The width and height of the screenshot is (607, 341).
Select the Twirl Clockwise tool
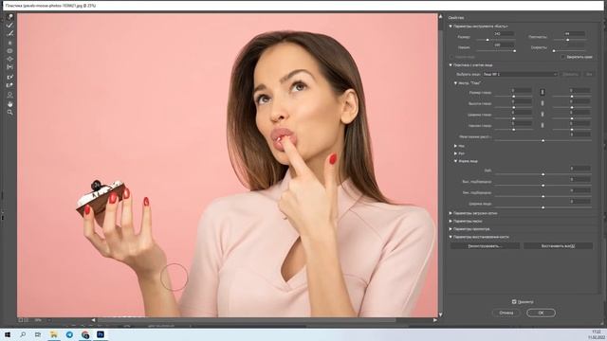10,43
